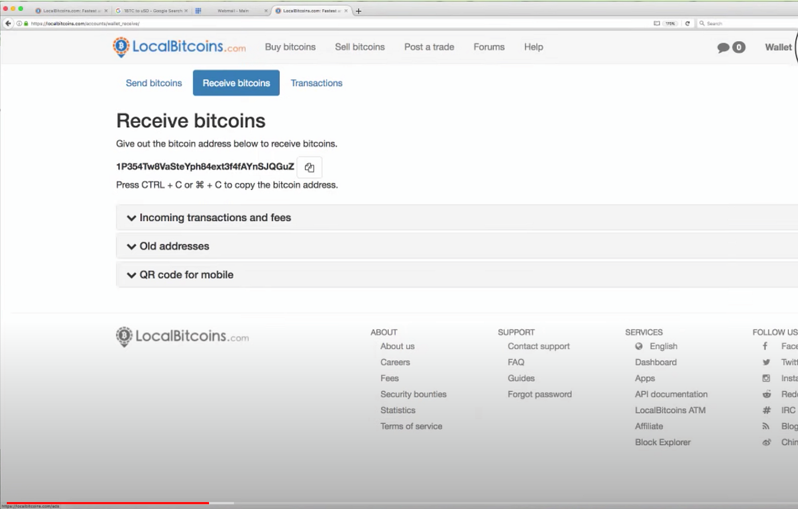Open Facebook icon in Follow Us

tap(766, 346)
